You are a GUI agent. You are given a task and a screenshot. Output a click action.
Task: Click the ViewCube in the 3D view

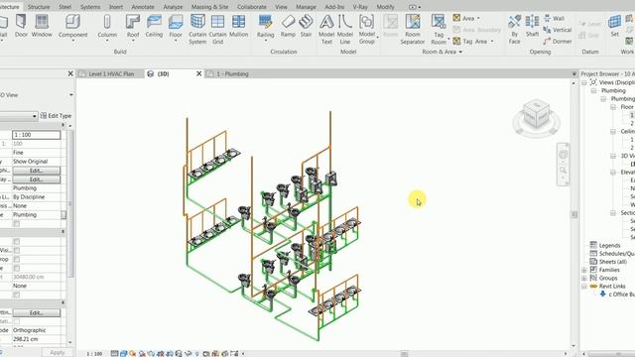point(537,115)
